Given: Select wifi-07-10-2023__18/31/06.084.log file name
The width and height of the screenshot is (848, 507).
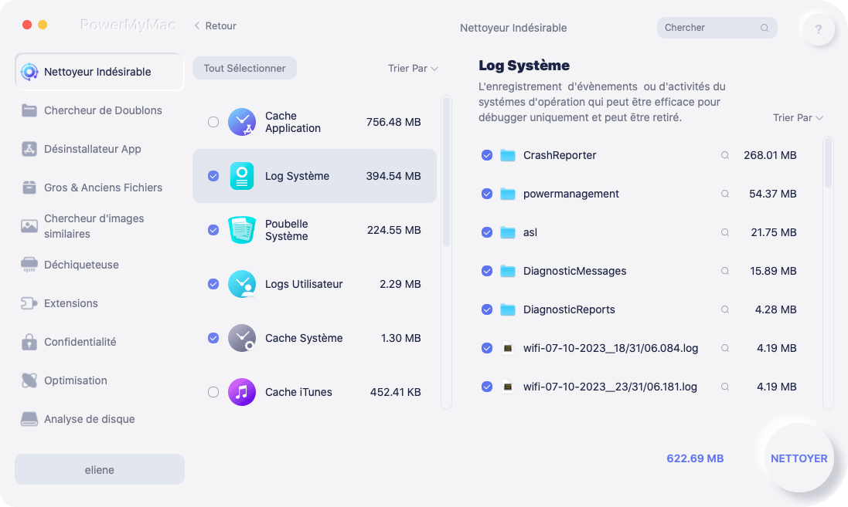Looking at the screenshot, I should (x=611, y=348).
